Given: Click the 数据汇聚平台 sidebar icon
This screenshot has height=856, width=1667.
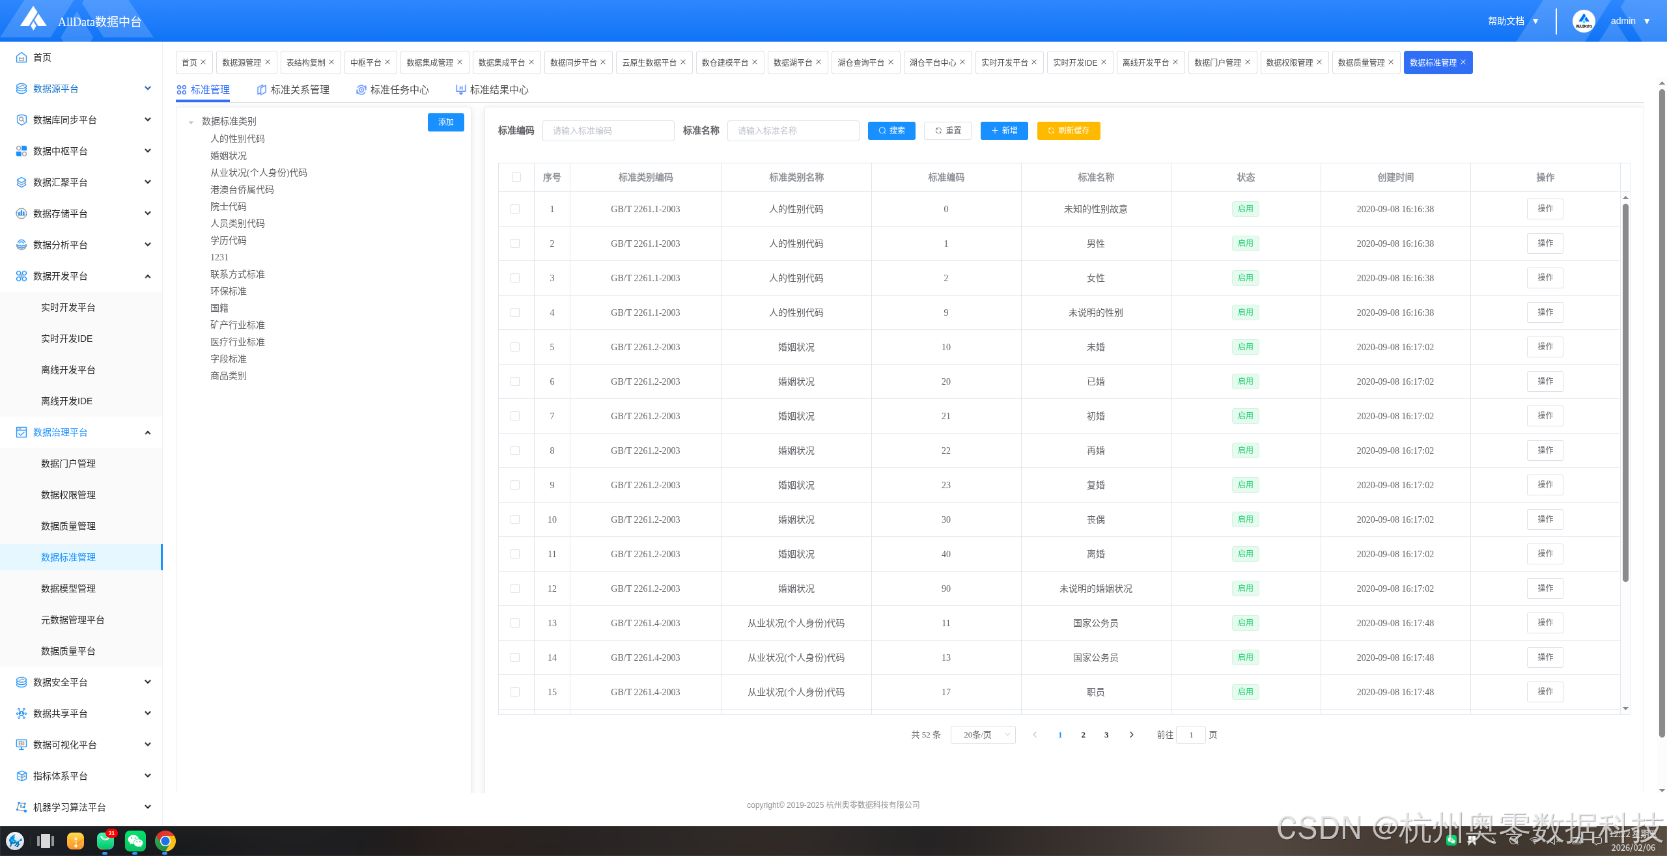Looking at the screenshot, I should pos(21,182).
